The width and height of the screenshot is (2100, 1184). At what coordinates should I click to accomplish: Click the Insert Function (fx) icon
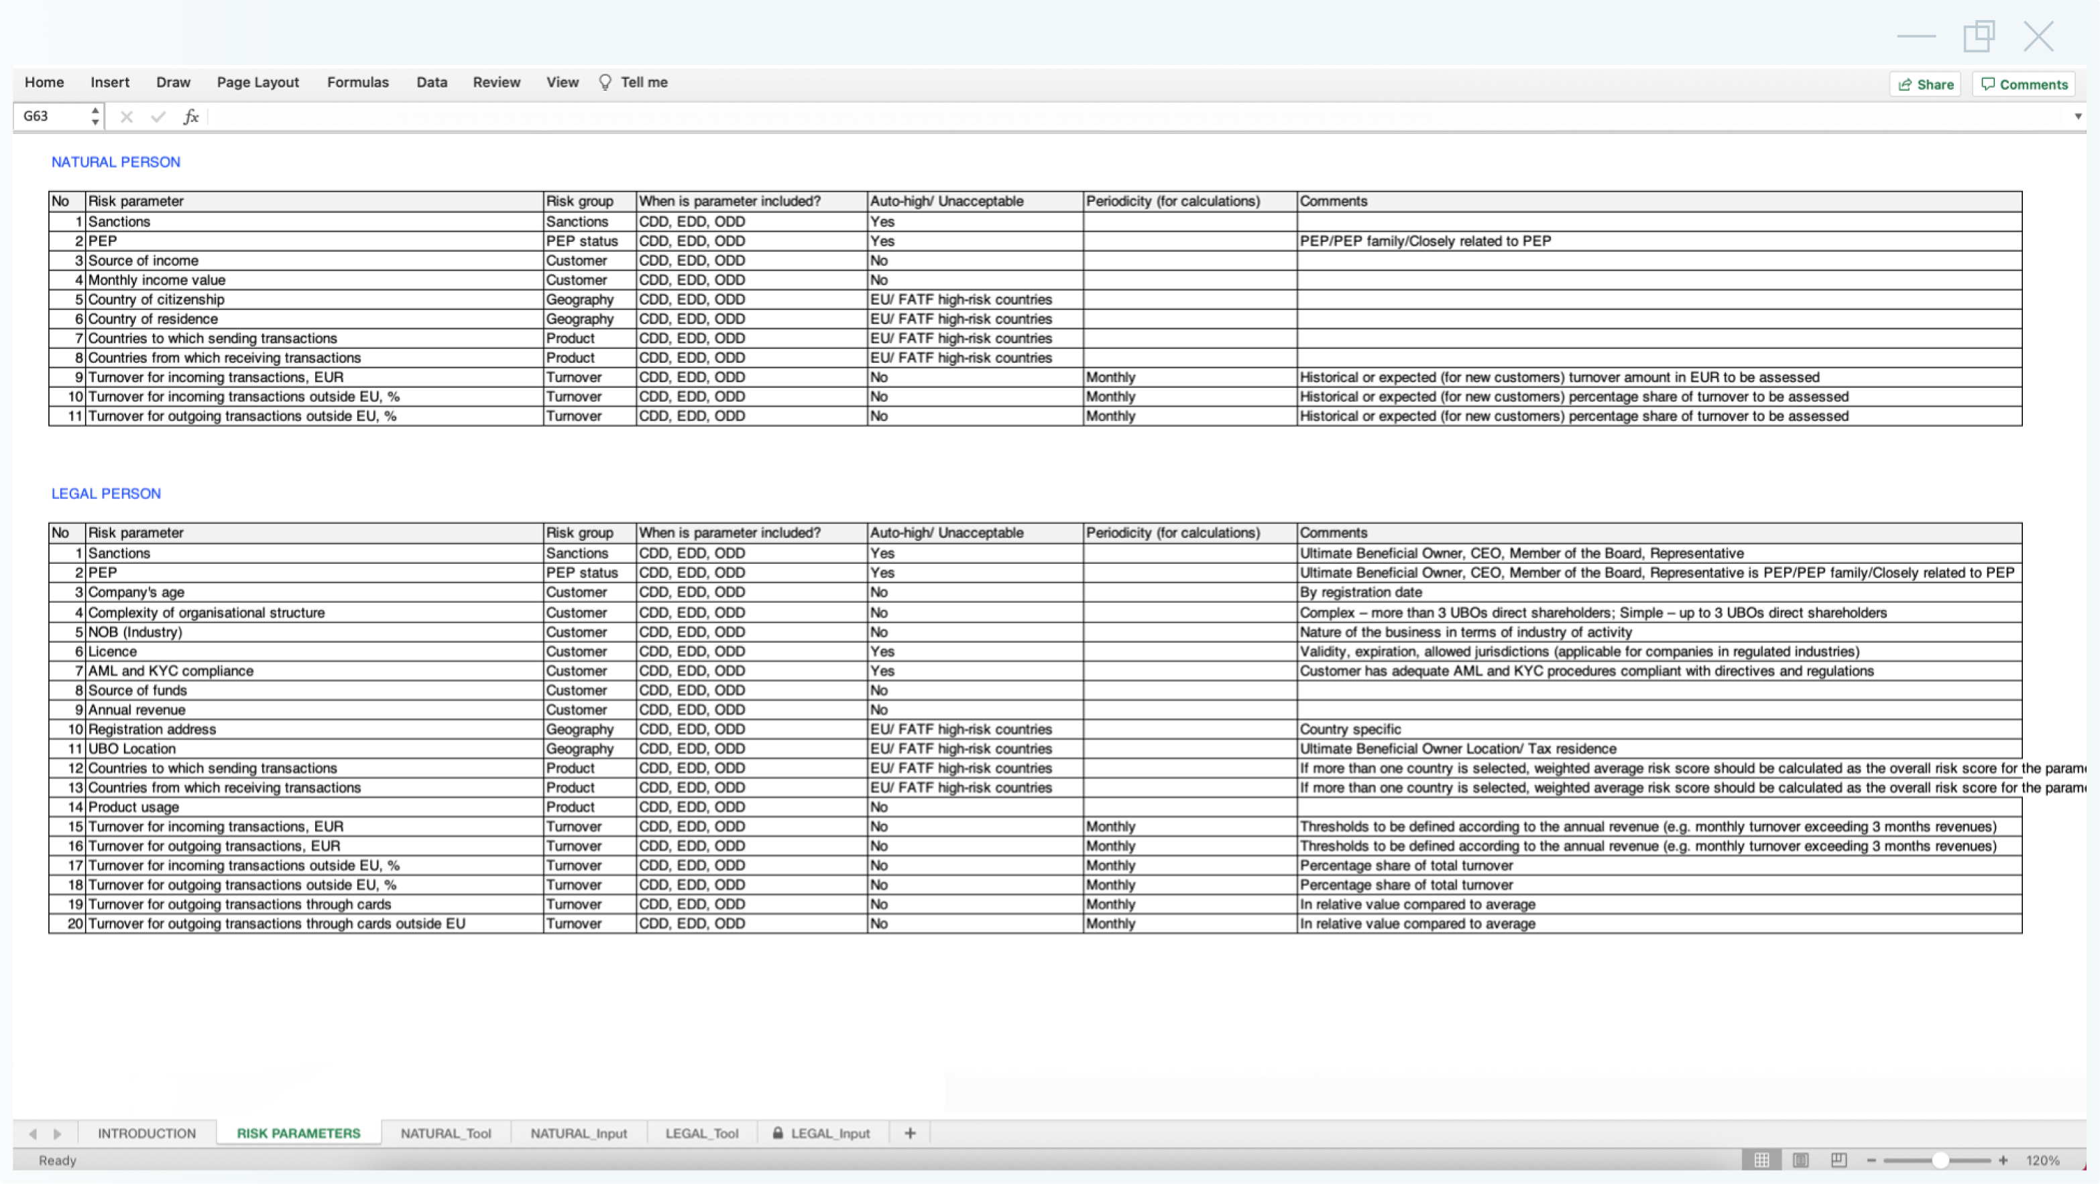191,117
